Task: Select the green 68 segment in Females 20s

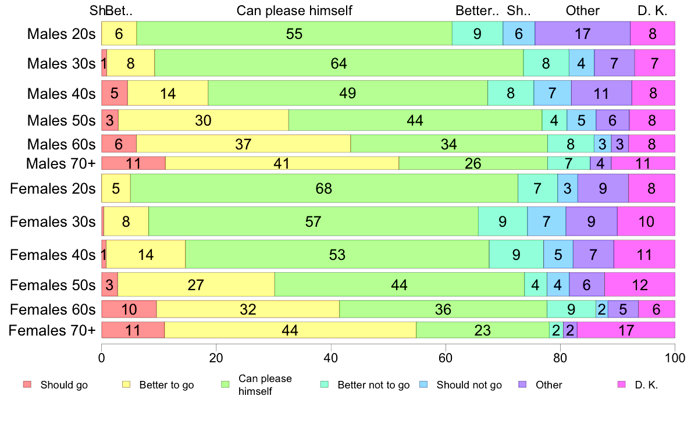Action: point(324,188)
